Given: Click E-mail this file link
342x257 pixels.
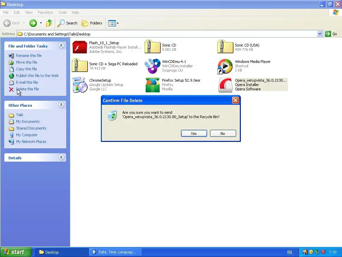Looking at the screenshot, I should pyautogui.click(x=27, y=82).
